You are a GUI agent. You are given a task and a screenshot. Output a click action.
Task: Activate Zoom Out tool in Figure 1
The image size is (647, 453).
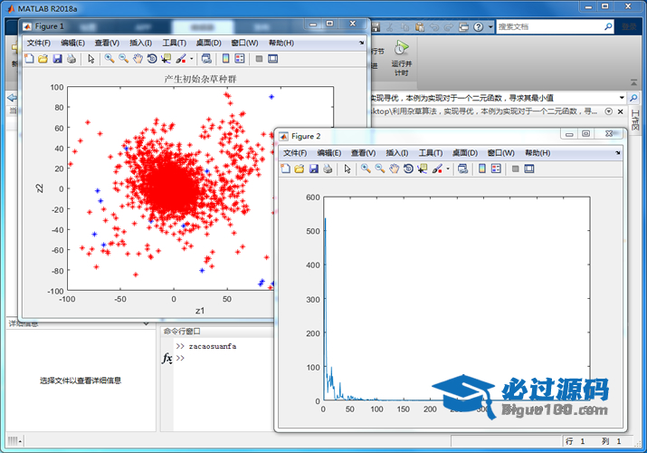123,59
